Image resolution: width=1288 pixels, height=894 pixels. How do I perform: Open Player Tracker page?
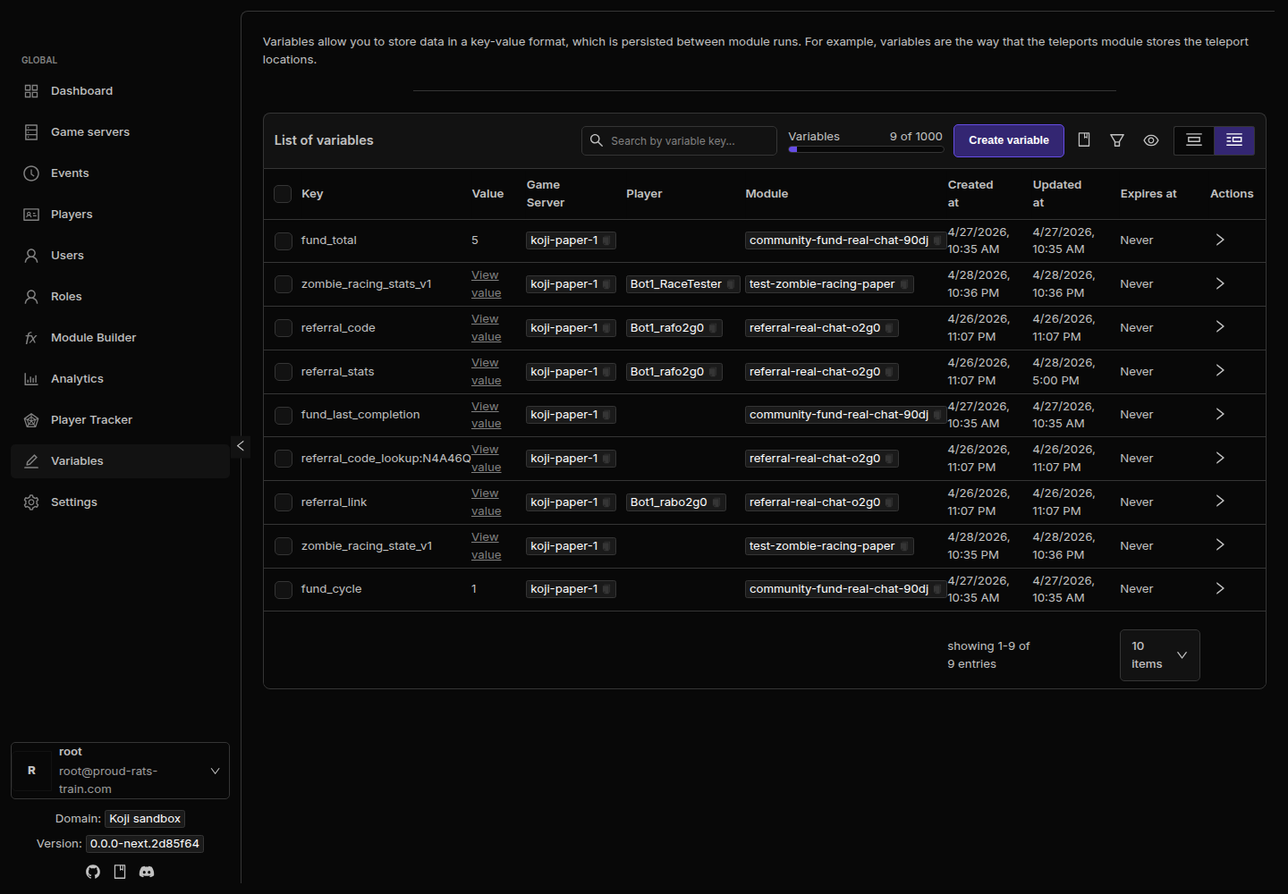120,420
